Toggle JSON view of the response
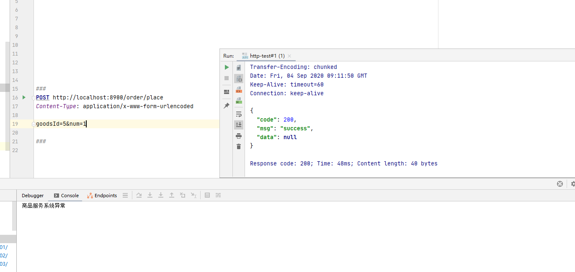The height and width of the screenshot is (272, 575). [239, 79]
